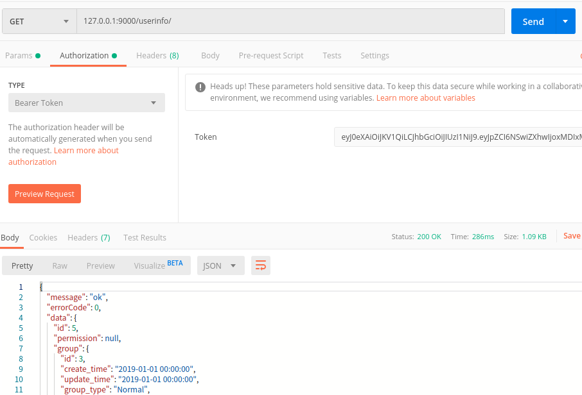
Task: Select the response Body tab
Action: 10,237
